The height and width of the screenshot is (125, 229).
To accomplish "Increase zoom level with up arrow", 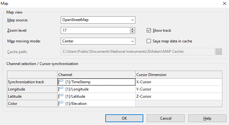I will tap(132, 29).
